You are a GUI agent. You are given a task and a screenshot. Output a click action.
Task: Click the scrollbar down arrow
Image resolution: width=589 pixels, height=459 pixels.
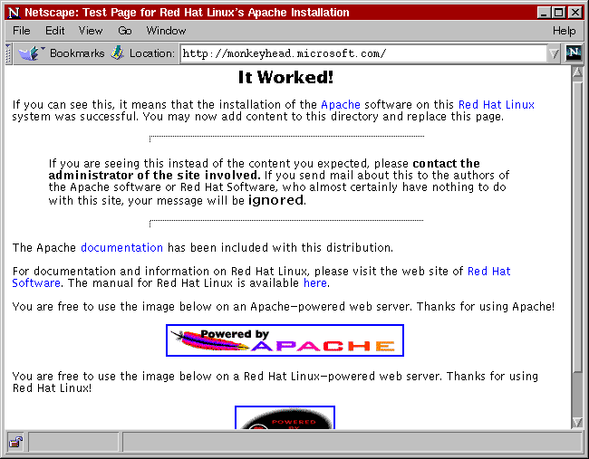[x=577, y=422]
